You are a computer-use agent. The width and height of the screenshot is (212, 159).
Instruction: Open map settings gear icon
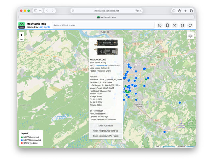[182, 25]
